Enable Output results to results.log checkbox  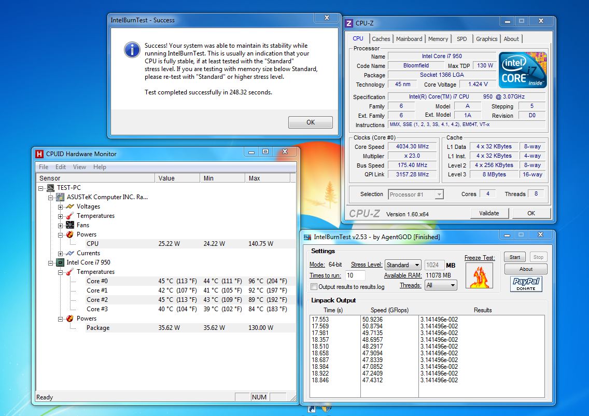[314, 287]
